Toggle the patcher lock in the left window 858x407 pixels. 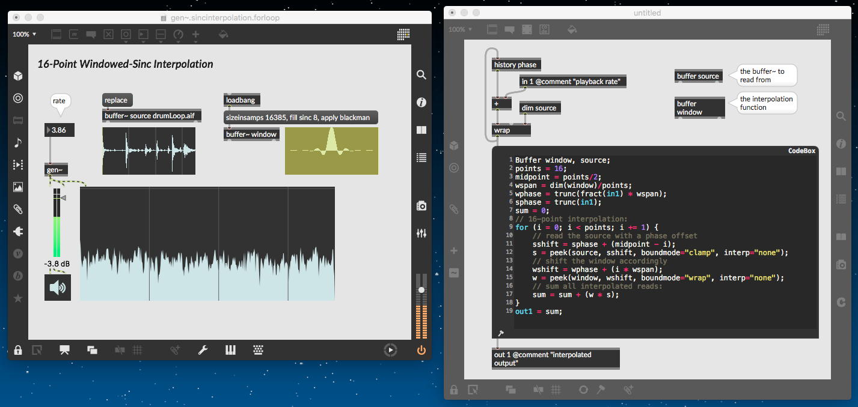coord(18,350)
